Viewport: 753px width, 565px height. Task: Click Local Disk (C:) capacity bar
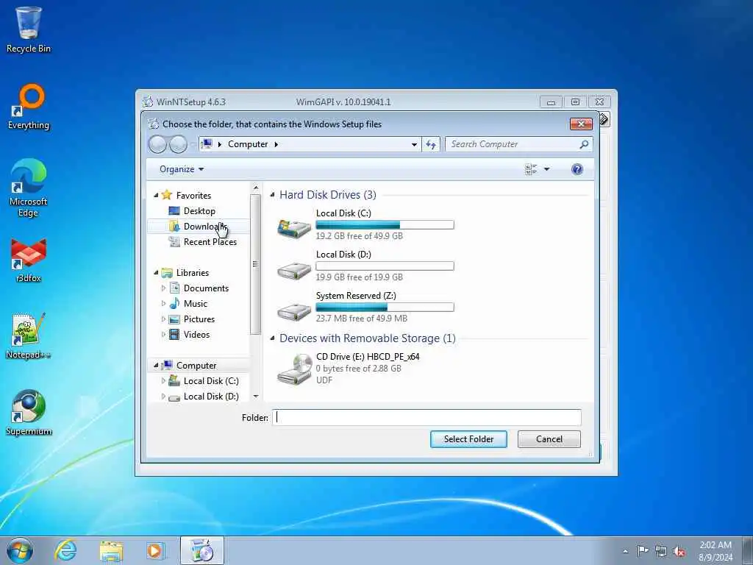coord(385,224)
